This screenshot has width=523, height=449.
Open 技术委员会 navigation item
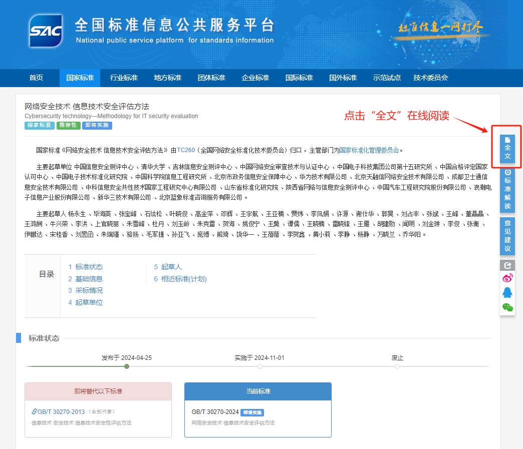(x=430, y=78)
